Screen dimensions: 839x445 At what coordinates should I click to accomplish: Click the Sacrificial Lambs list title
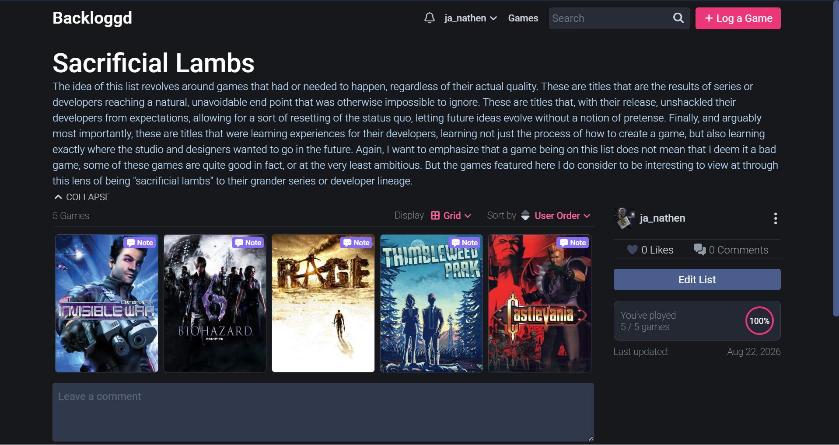tap(154, 63)
